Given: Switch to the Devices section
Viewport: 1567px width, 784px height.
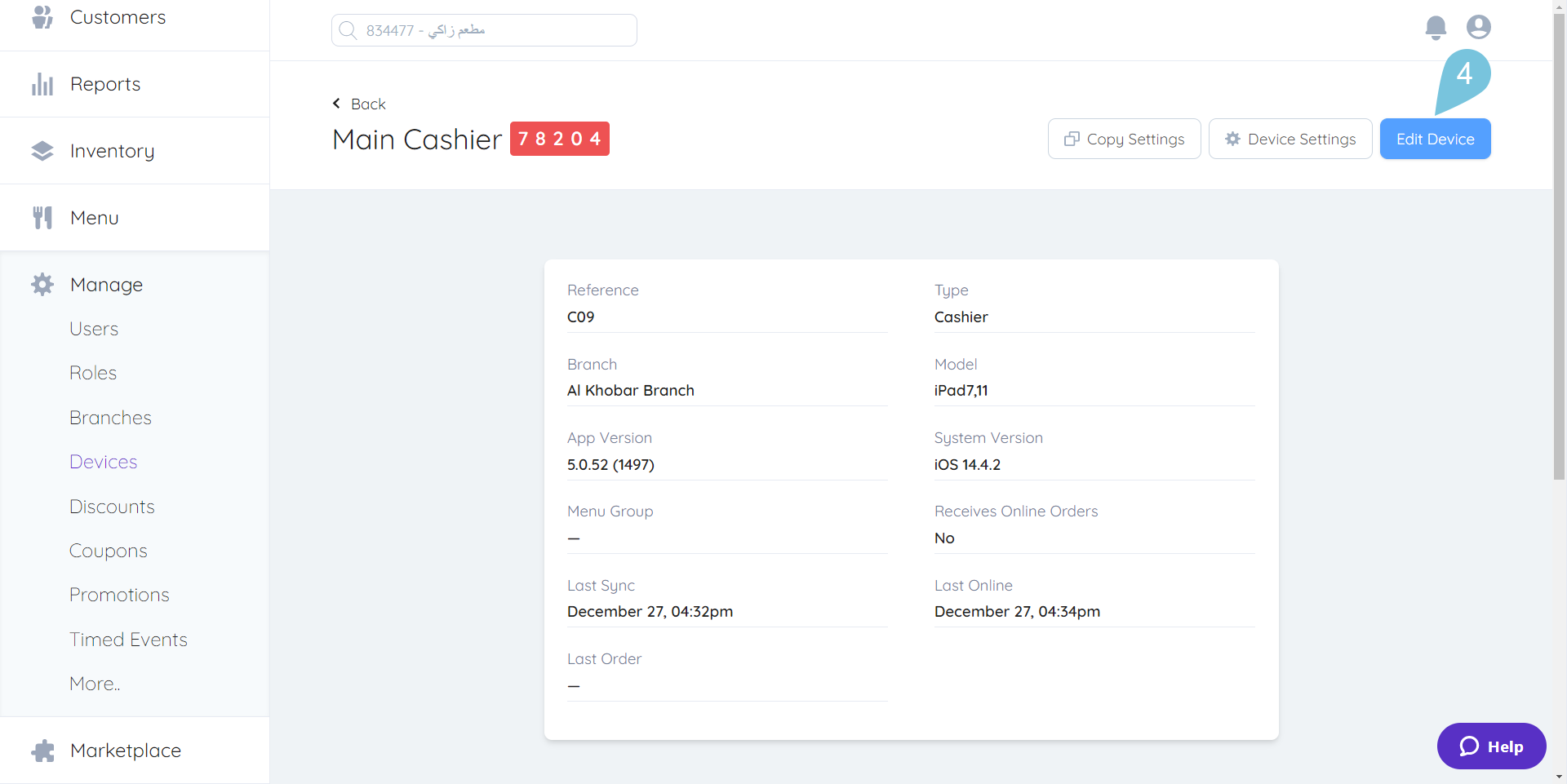Looking at the screenshot, I should point(103,461).
